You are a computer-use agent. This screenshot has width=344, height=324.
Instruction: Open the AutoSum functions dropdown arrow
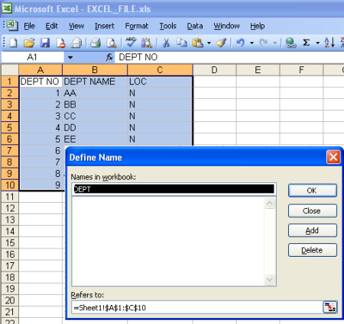tap(317, 43)
